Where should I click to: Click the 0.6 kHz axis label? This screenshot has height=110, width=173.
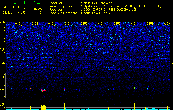pyautogui.click(x=2, y=105)
